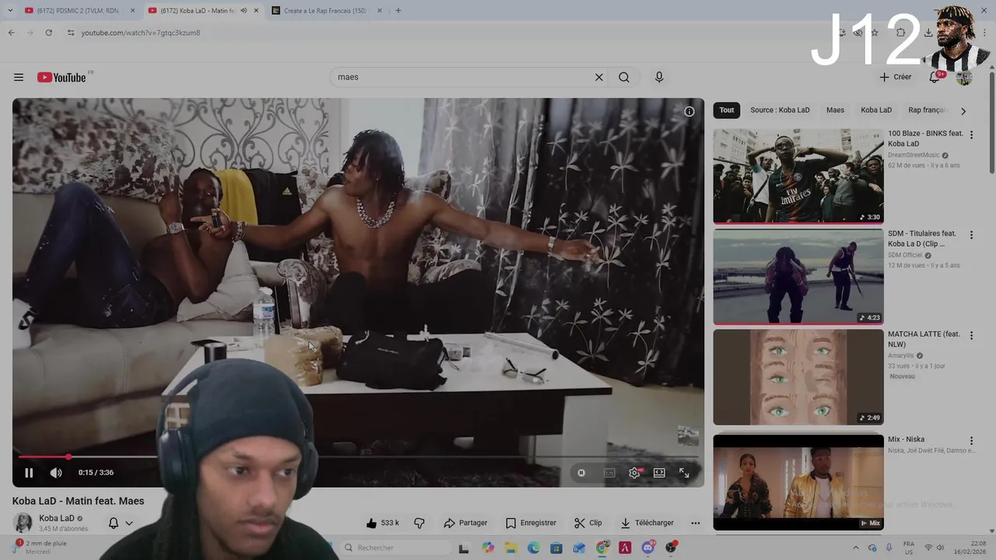Mute the playing tab via speaker icon
996x560 pixels.
tap(244, 11)
